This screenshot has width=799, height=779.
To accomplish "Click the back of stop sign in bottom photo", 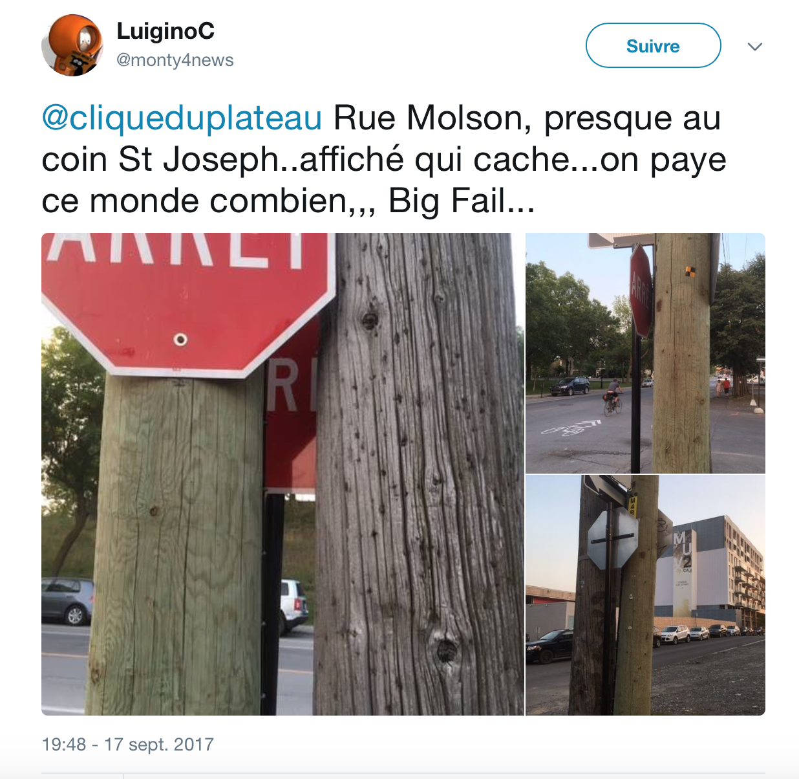I will click(613, 538).
